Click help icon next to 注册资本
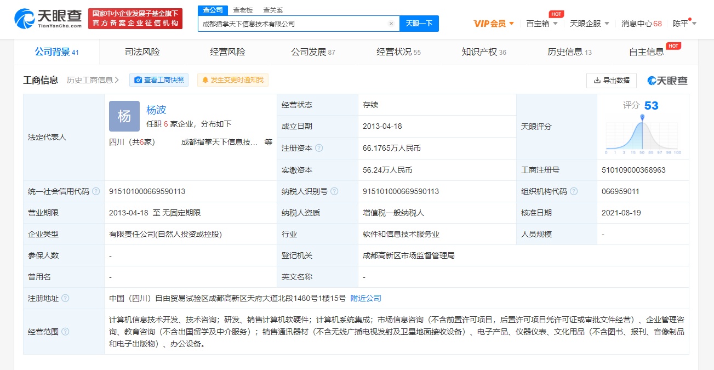This screenshot has width=714, height=370. pyautogui.click(x=319, y=148)
